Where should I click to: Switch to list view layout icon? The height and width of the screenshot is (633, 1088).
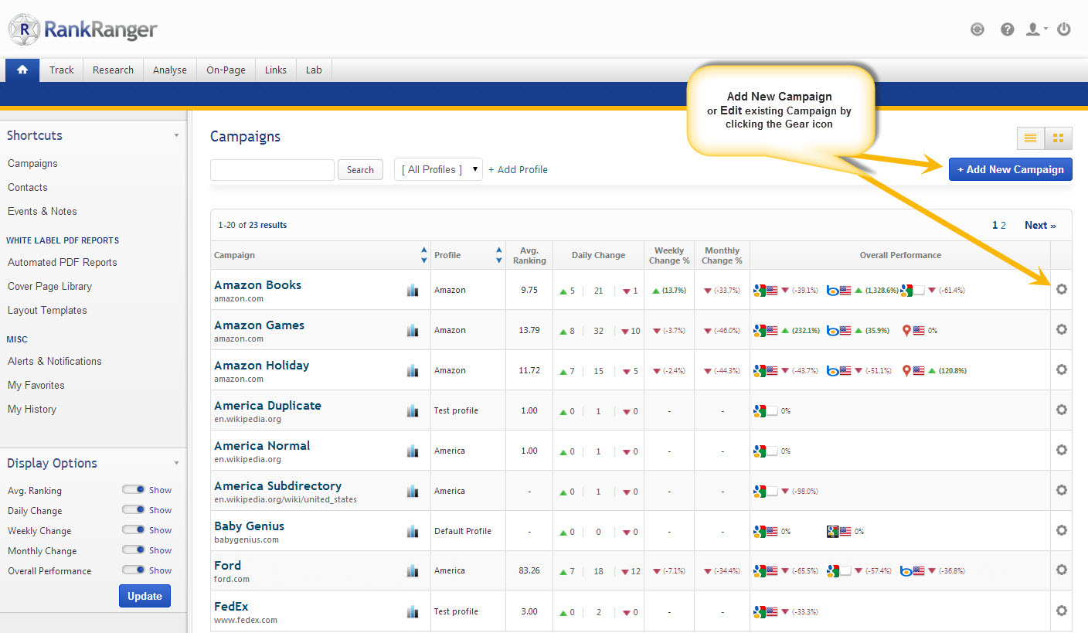pyautogui.click(x=1030, y=138)
